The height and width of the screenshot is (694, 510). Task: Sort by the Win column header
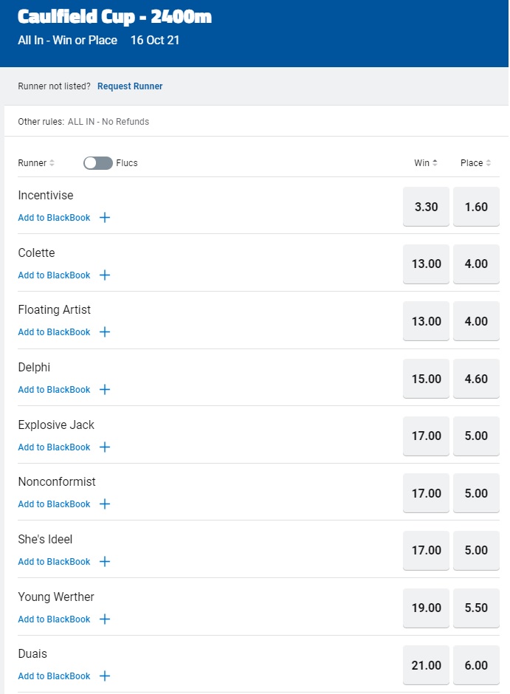[x=426, y=163]
